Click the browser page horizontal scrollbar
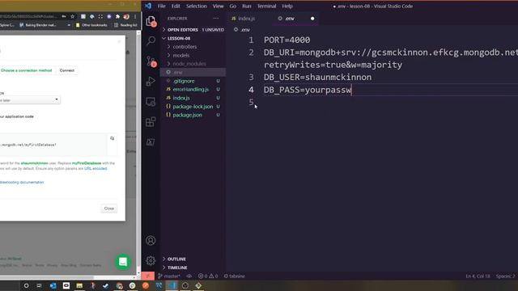Screen dimensions: 518x291 coord(47,277)
